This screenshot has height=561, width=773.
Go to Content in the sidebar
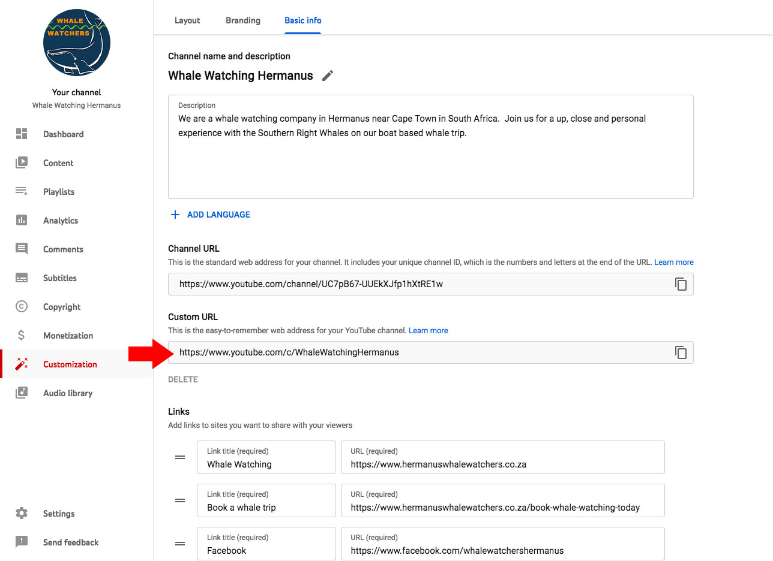(x=58, y=163)
